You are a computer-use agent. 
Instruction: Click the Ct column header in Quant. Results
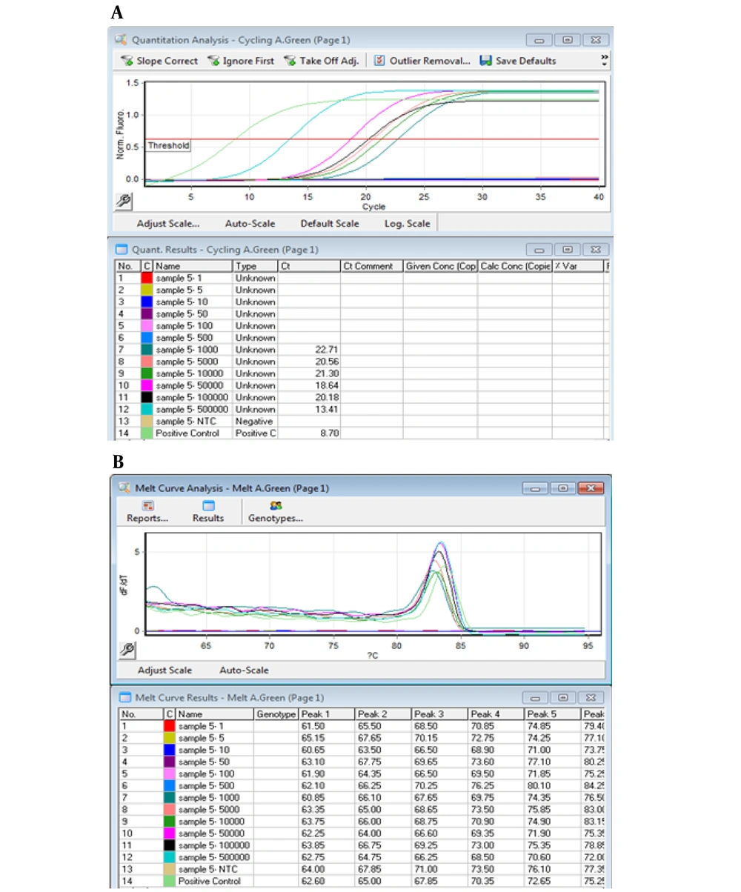(x=308, y=266)
